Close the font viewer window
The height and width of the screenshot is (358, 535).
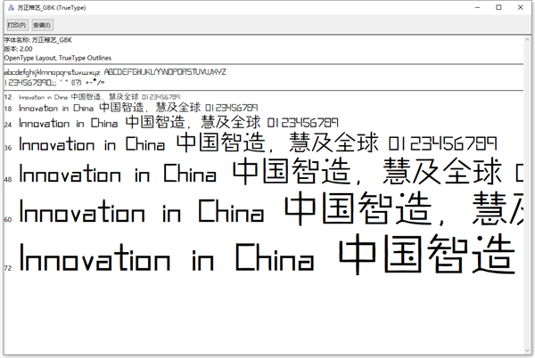(x=521, y=7)
